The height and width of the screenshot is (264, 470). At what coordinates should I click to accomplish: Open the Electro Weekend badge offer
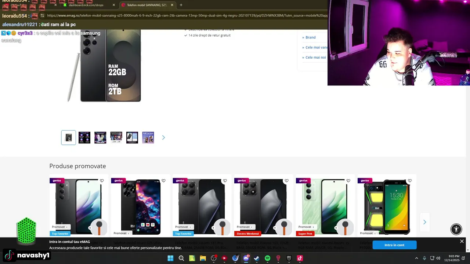pyautogui.click(x=247, y=234)
